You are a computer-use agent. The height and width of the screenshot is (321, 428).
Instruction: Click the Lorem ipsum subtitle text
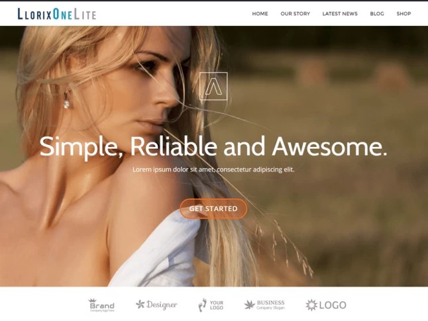[x=213, y=169]
